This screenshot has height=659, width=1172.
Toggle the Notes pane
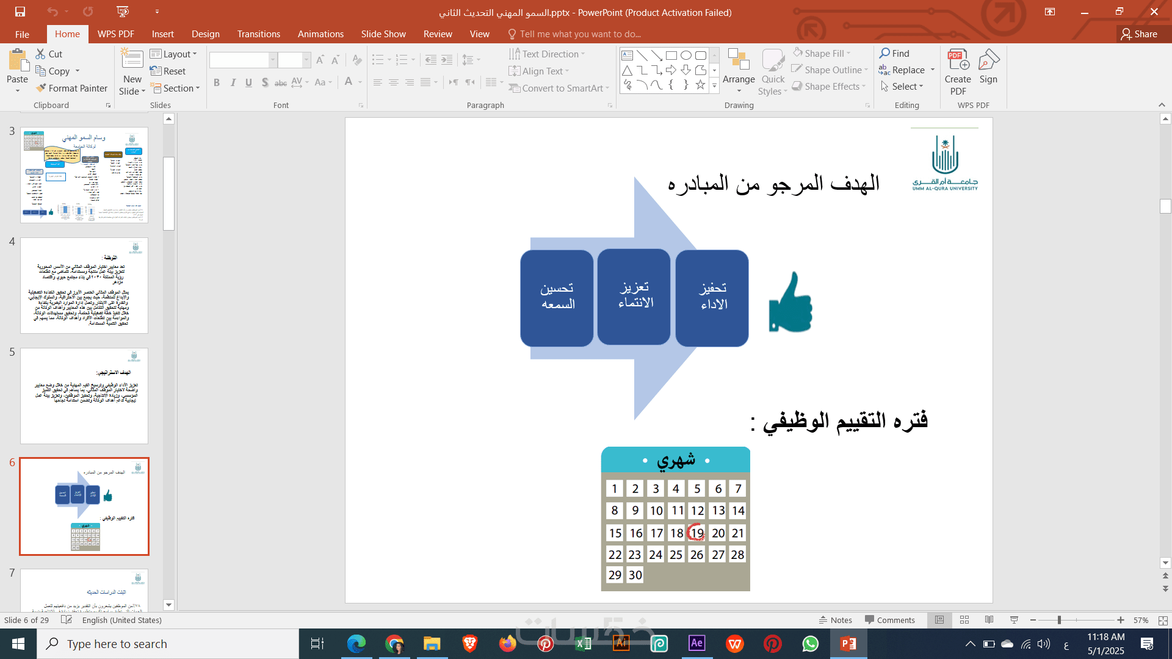(836, 620)
